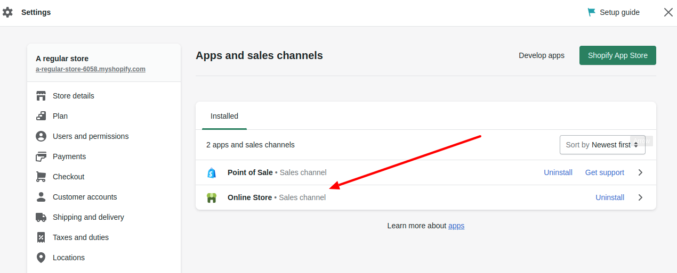Click the Point of Sale app icon
677x273 pixels.
(212, 172)
